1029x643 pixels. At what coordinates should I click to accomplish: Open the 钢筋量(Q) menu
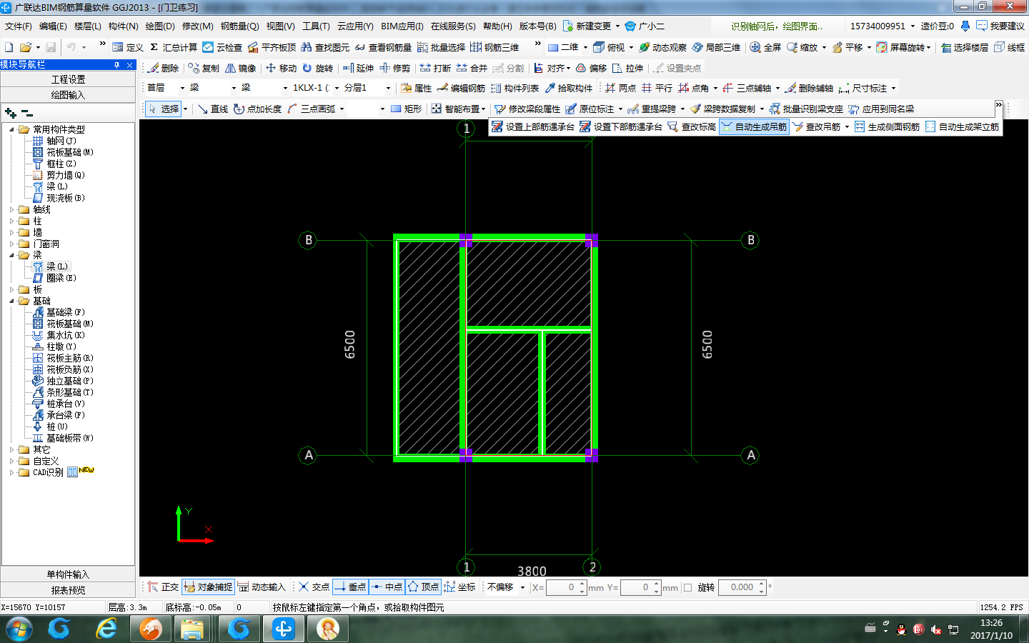click(239, 26)
